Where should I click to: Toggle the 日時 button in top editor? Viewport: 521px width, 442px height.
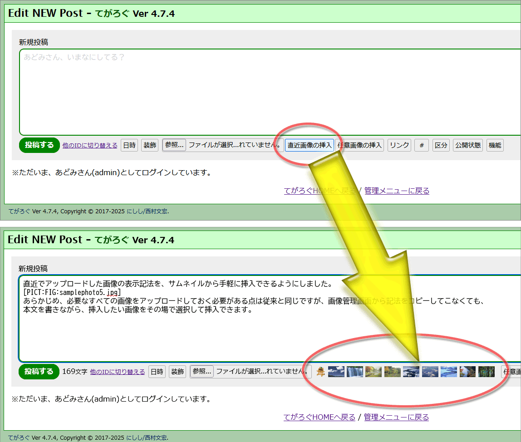(129, 145)
